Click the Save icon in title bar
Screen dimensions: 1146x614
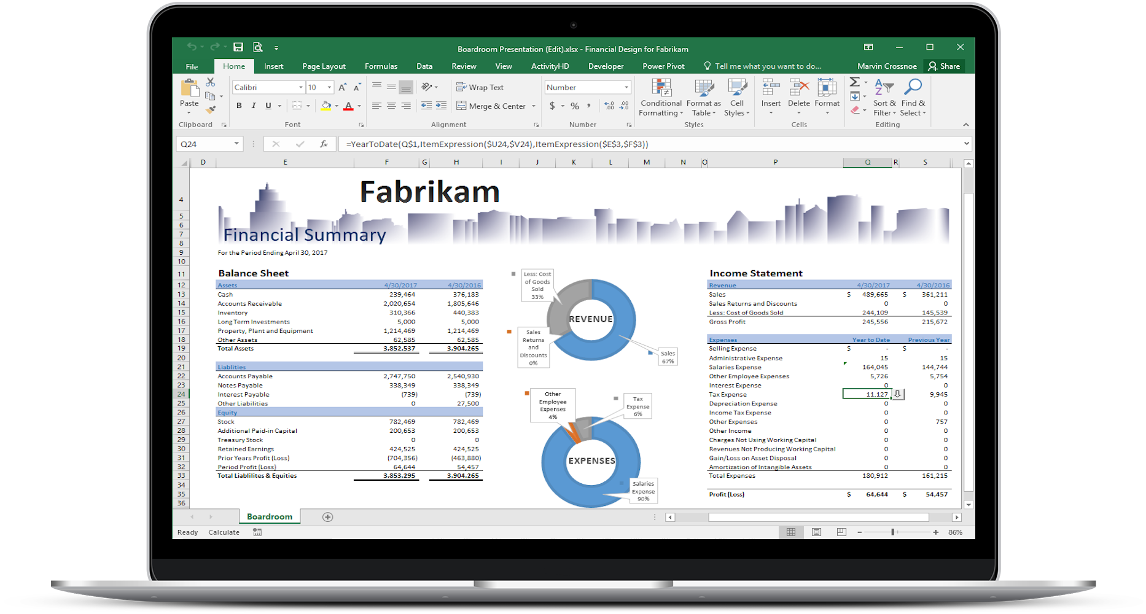tap(238, 47)
